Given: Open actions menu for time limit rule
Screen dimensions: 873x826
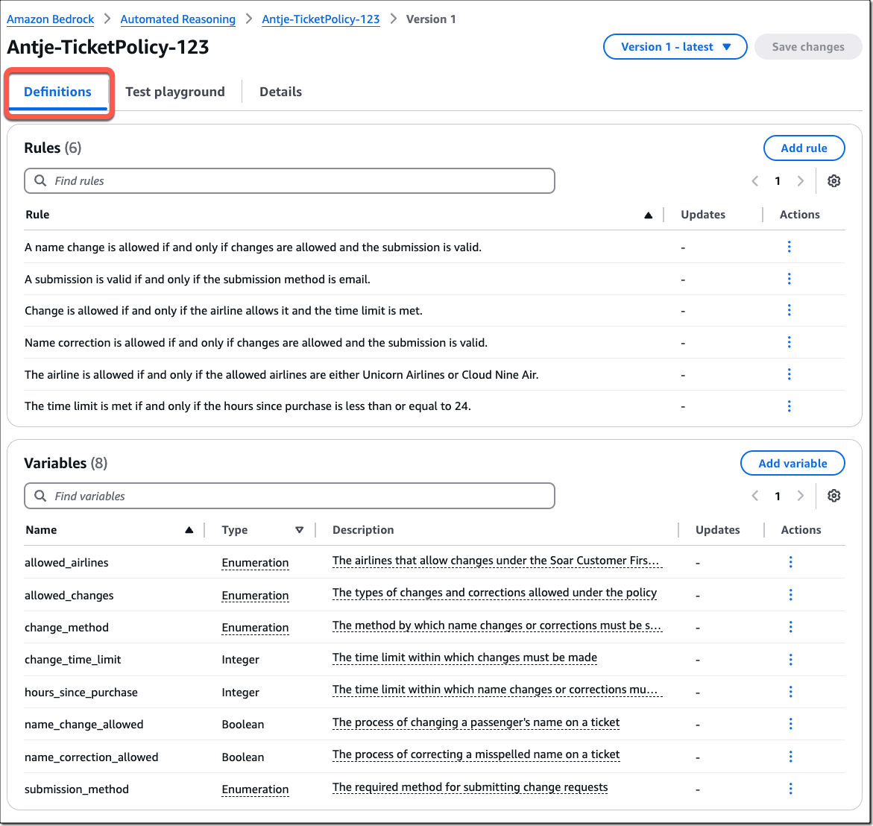Looking at the screenshot, I should point(789,406).
